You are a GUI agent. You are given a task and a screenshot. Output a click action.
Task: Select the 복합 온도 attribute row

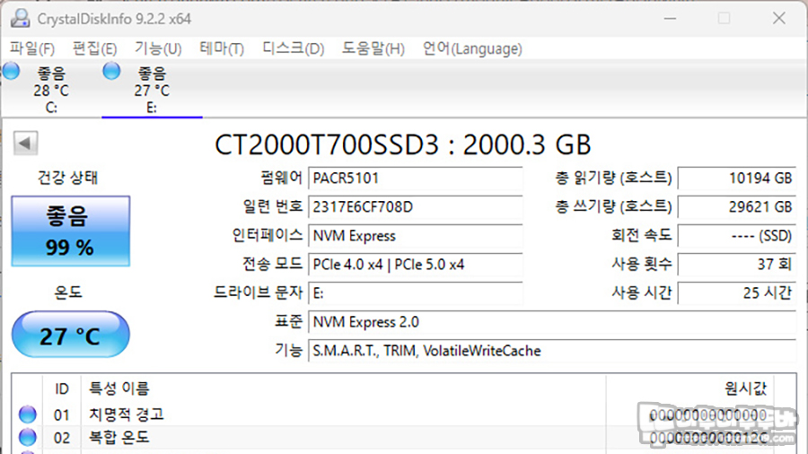tap(404, 438)
